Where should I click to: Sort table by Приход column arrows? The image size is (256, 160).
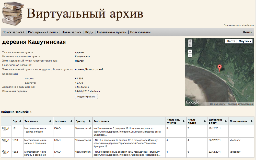(89, 121)
